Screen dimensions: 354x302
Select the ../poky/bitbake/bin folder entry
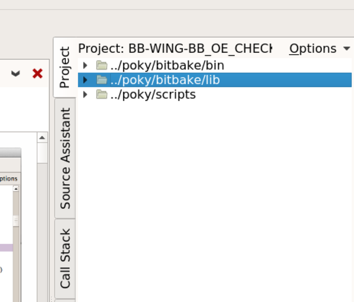167,65
